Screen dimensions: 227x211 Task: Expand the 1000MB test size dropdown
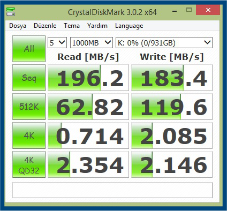(92, 43)
